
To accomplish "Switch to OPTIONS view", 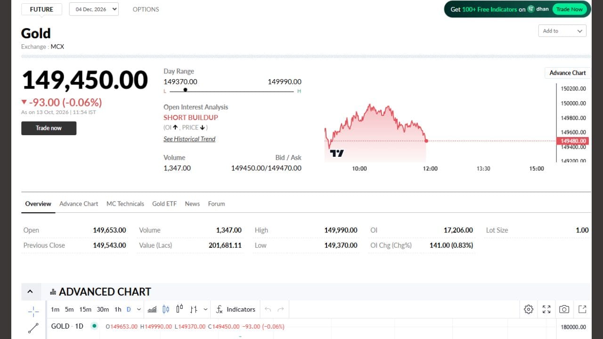I will click(146, 9).
